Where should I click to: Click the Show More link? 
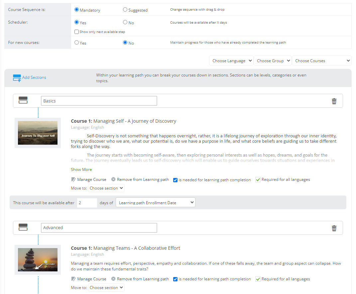tap(81, 169)
